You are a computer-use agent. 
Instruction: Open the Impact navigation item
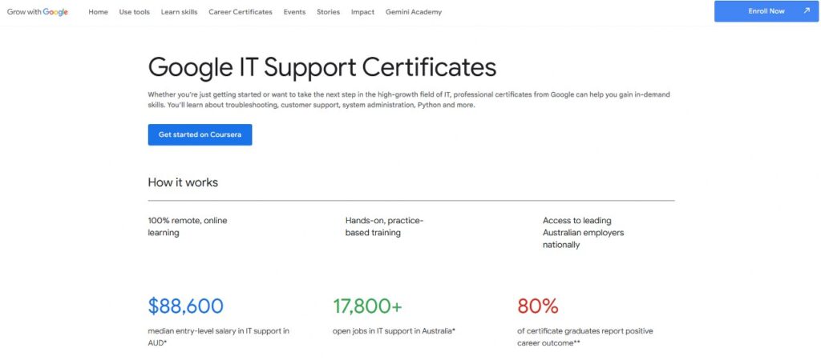click(362, 12)
